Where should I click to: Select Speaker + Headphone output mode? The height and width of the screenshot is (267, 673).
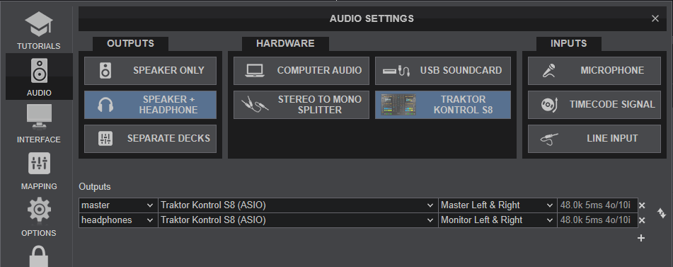(x=150, y=105)
